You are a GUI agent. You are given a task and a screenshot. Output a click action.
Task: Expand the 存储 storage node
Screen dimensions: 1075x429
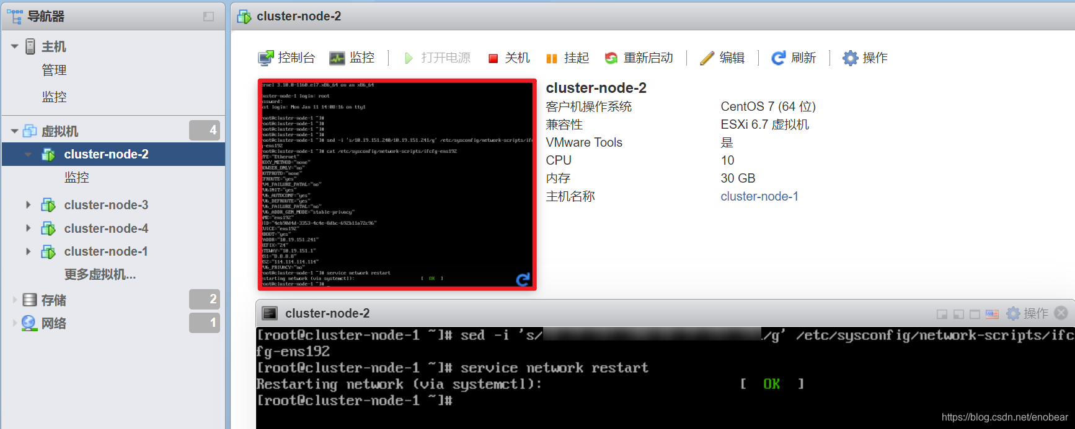click(x=15, y=300)
